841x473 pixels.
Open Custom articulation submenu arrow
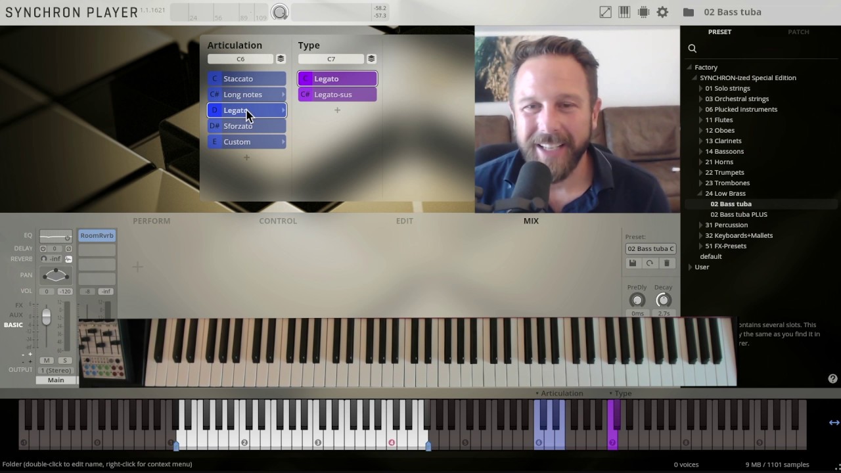283,142
